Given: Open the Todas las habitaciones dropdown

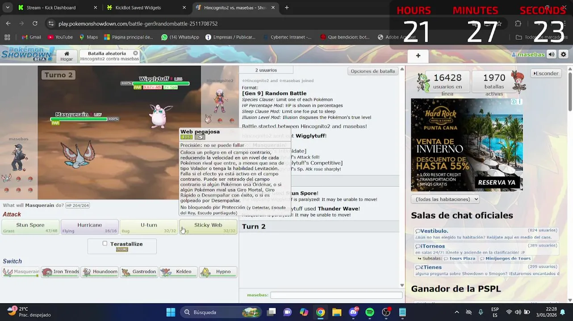Looking at the screenshot, I should point(445,199).
